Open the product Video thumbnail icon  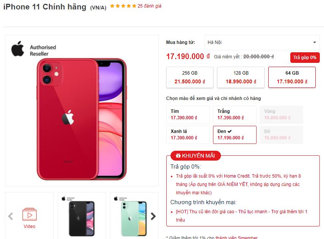coord(30,214)
